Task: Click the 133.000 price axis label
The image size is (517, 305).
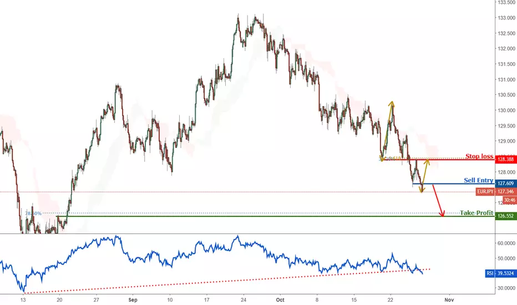Action: coord(506,18)
